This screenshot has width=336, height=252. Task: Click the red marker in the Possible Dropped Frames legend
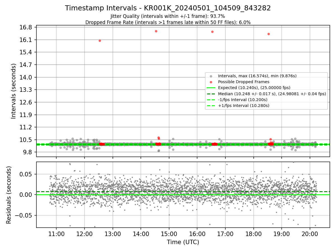(x=211, y=82)
